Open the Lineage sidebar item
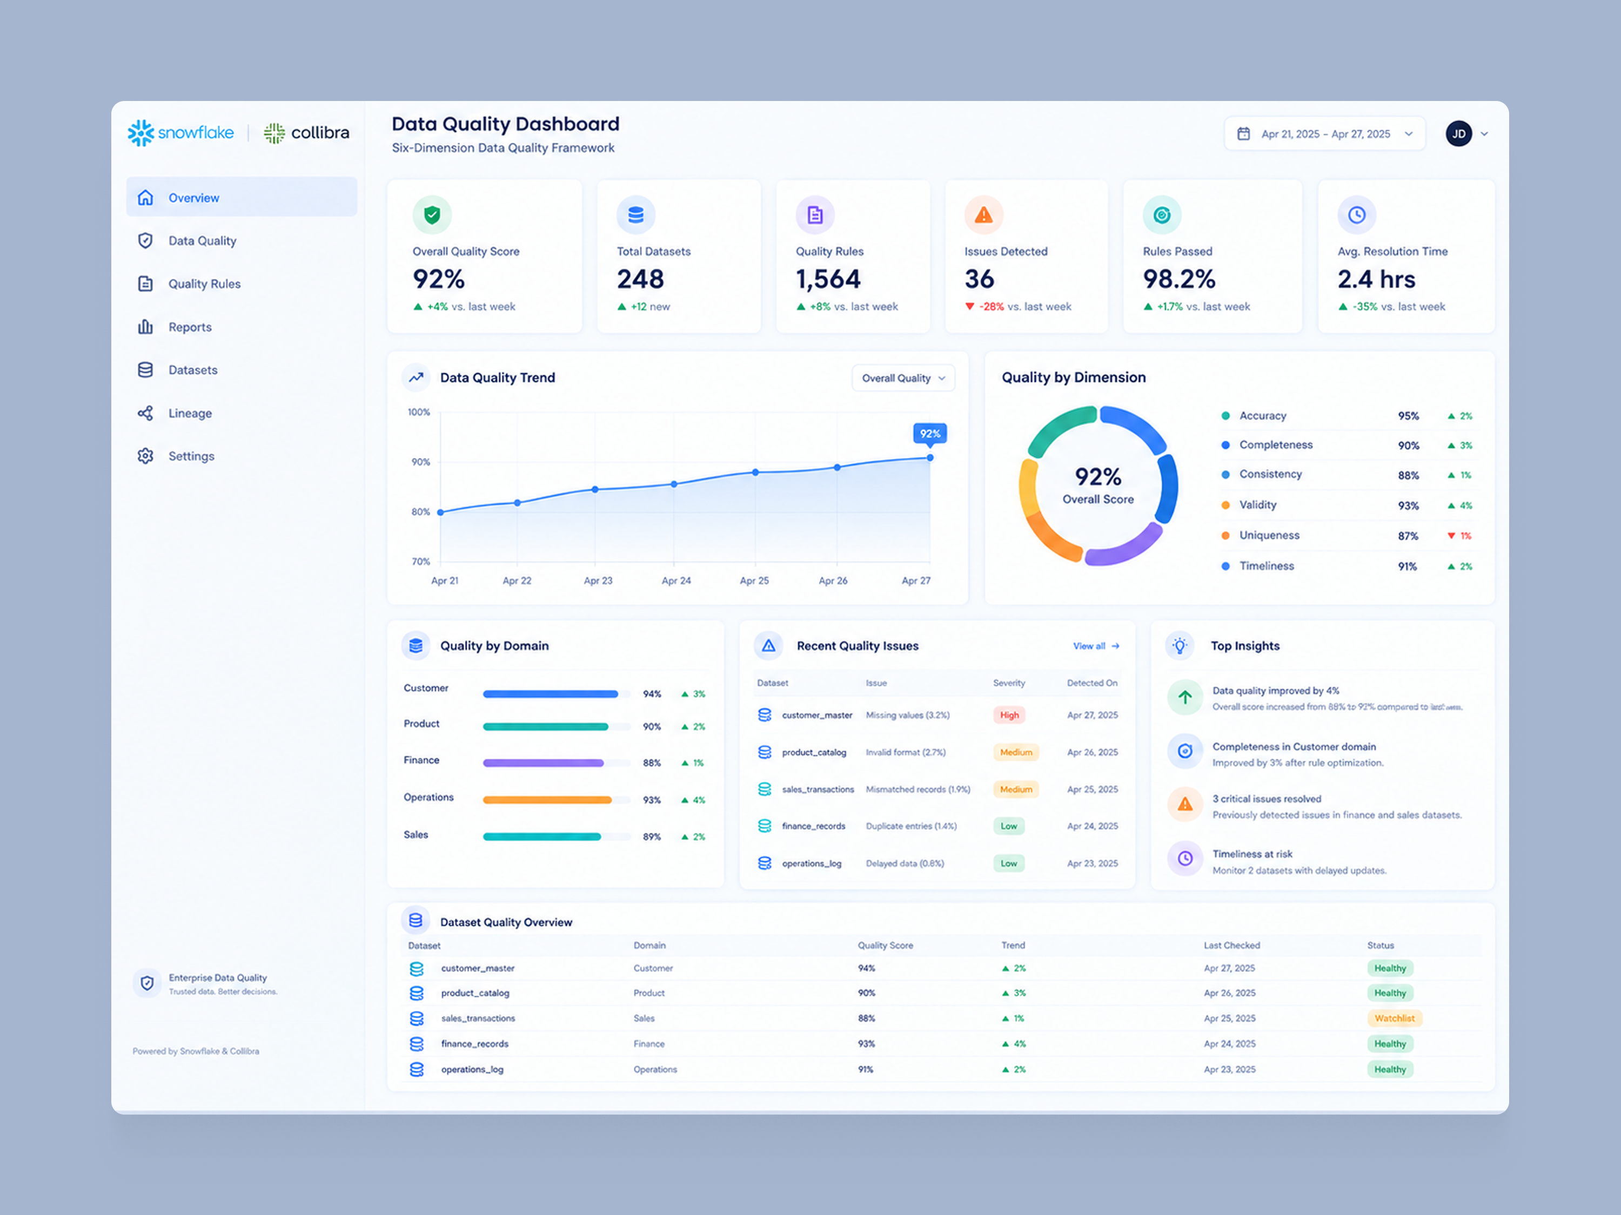The height and width of the screenshot is (1215, 1621). tap(242, 413)
